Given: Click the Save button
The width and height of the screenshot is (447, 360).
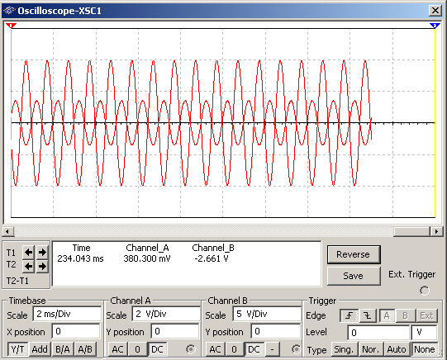Looking at the screenshot, I should pos(354,276).
